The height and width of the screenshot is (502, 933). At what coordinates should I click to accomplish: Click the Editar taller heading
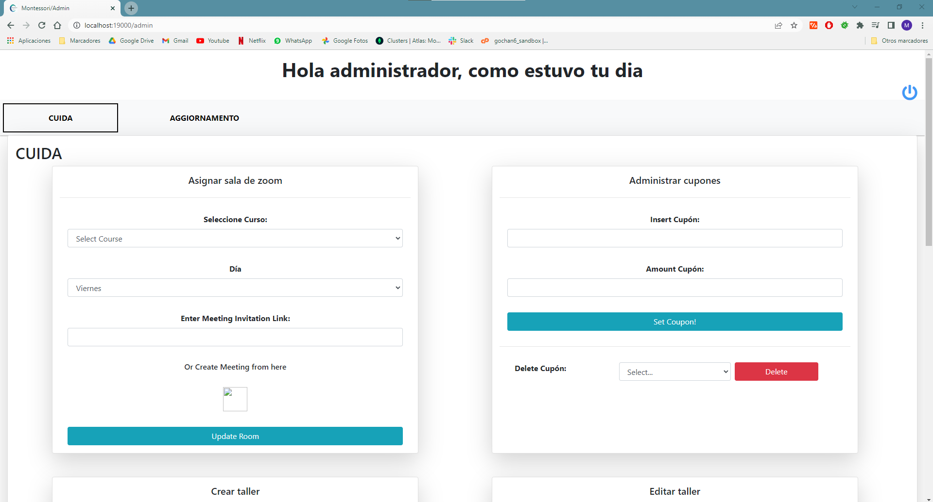[x=674, y=491]
